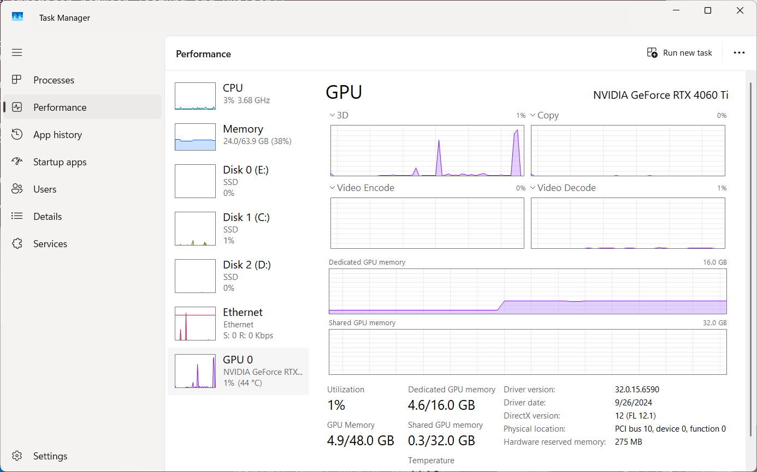Open the Processes page
Viewport: 757px width, 472px height.
coord(82,80)
